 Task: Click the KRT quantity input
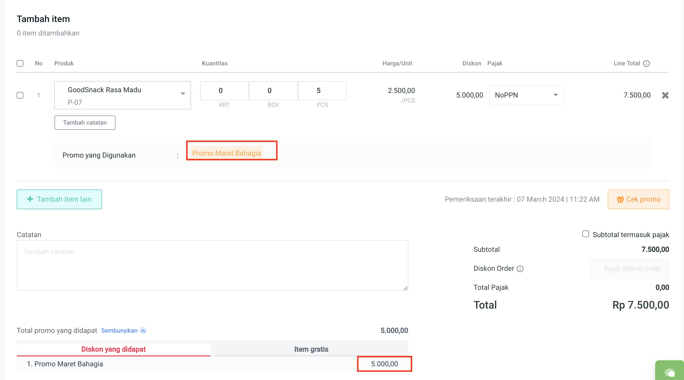(x=224, y=91)
